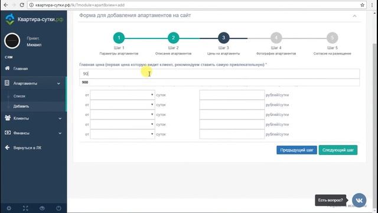Open the second 'от ... суток' dropdown

coord(122,105)
